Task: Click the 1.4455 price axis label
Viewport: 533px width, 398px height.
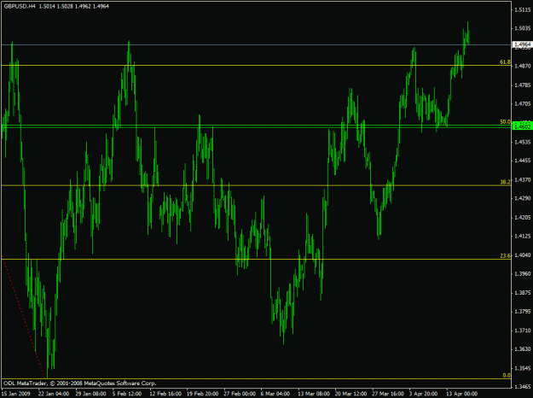Action: pyautogui.click(x=523, y=161)
